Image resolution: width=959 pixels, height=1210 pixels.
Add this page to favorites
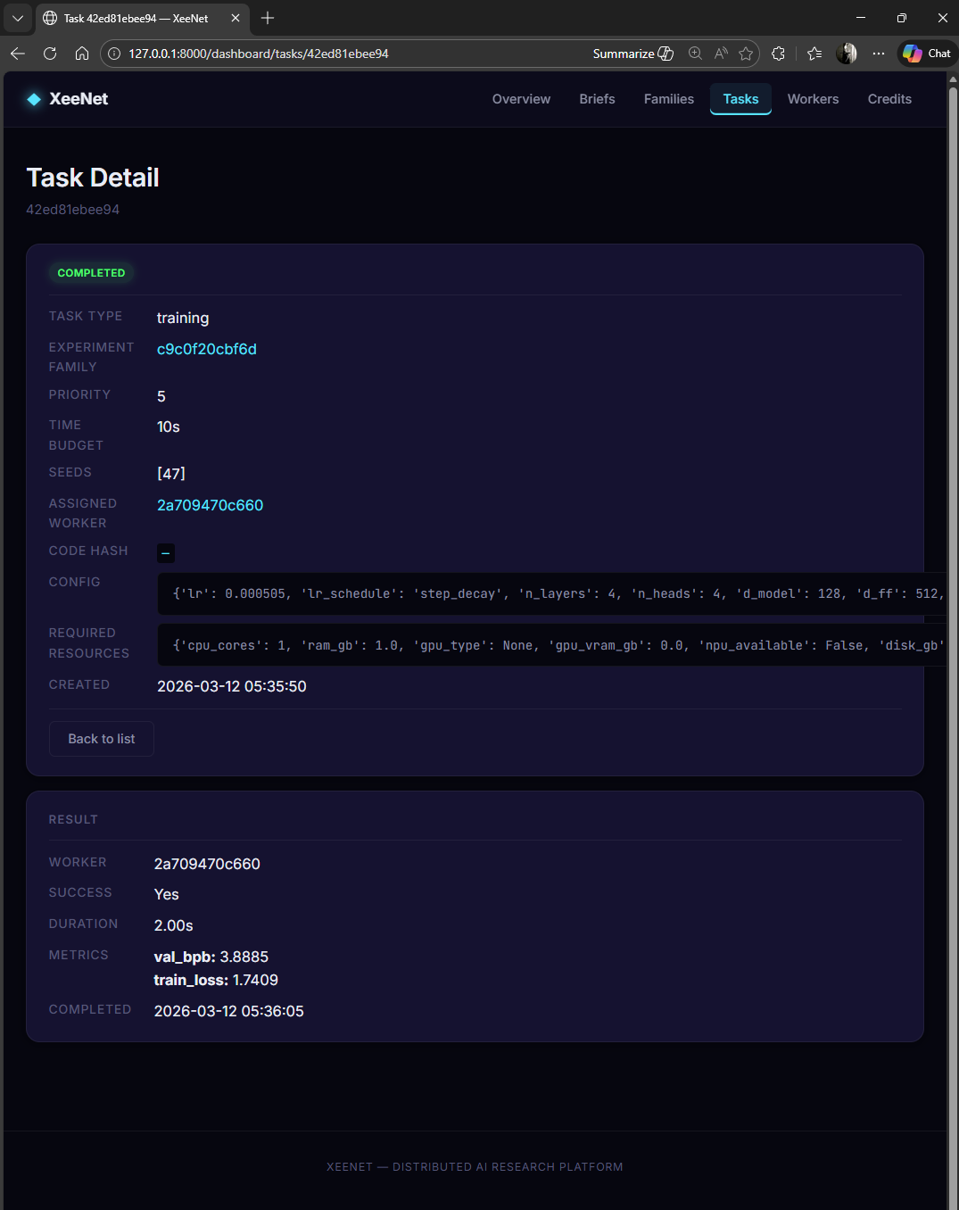pyautogui.click(x=747, y=54)
